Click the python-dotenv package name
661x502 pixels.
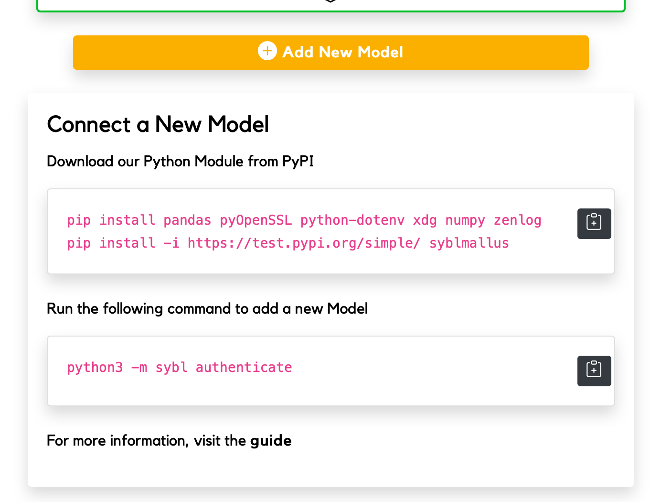click(352, 220)
